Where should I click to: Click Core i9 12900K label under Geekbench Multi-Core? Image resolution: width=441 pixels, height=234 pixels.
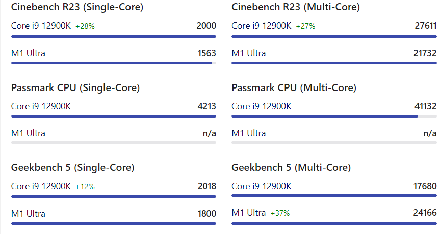point(261,186)
